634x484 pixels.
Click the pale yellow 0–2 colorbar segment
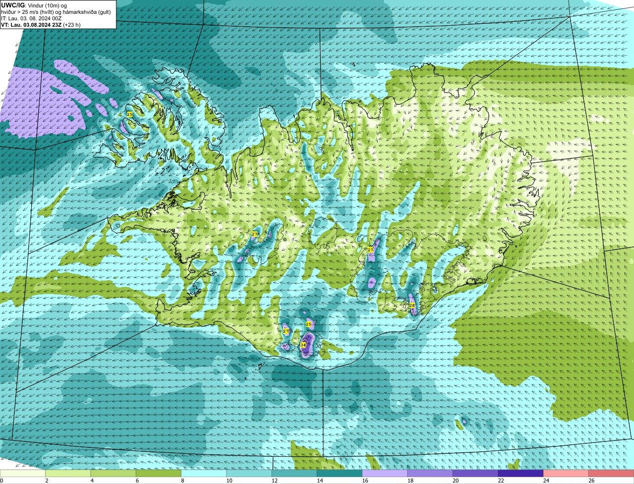pyautogui.click(x=23, y=474)
